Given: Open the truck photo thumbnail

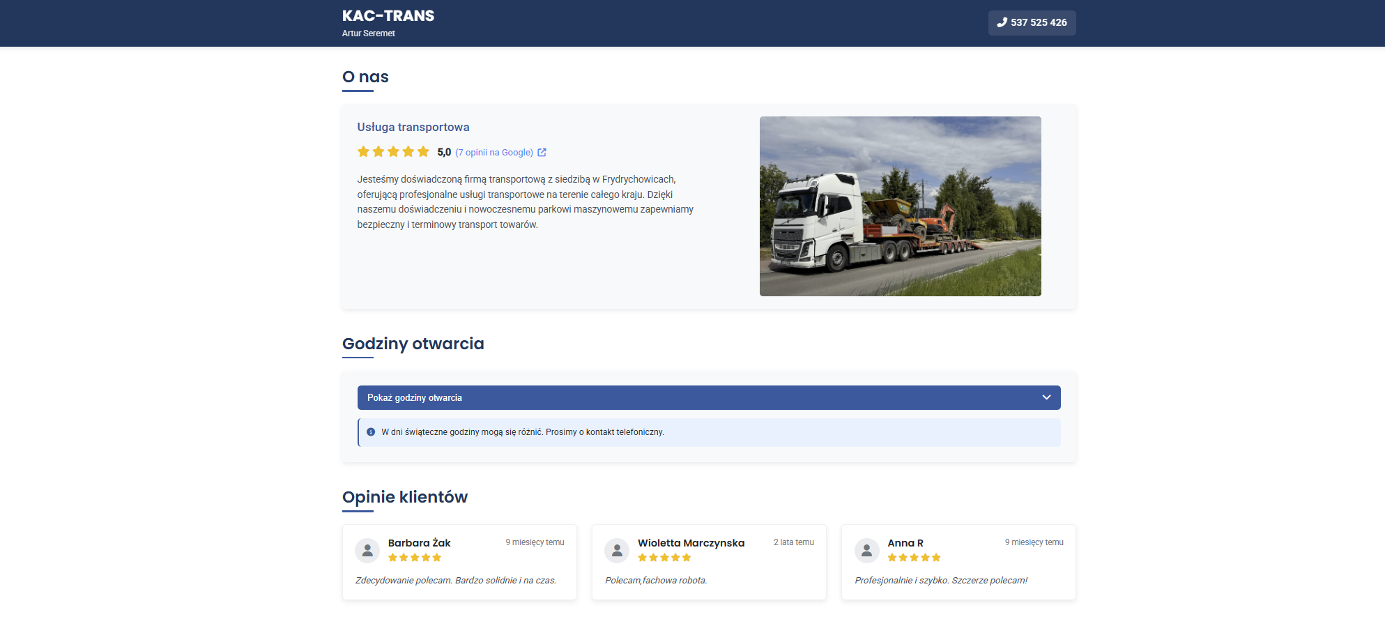Looking at the screenshot, I should point(900,206).
